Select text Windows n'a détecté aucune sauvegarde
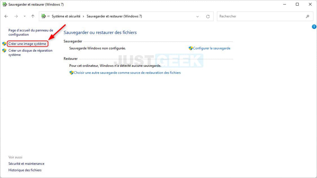This screenshot has height=178, width=317. tap(130, 66)
